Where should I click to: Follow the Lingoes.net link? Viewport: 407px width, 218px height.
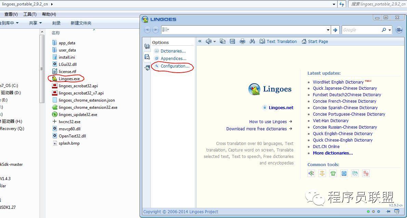click(x=281, y=108)
